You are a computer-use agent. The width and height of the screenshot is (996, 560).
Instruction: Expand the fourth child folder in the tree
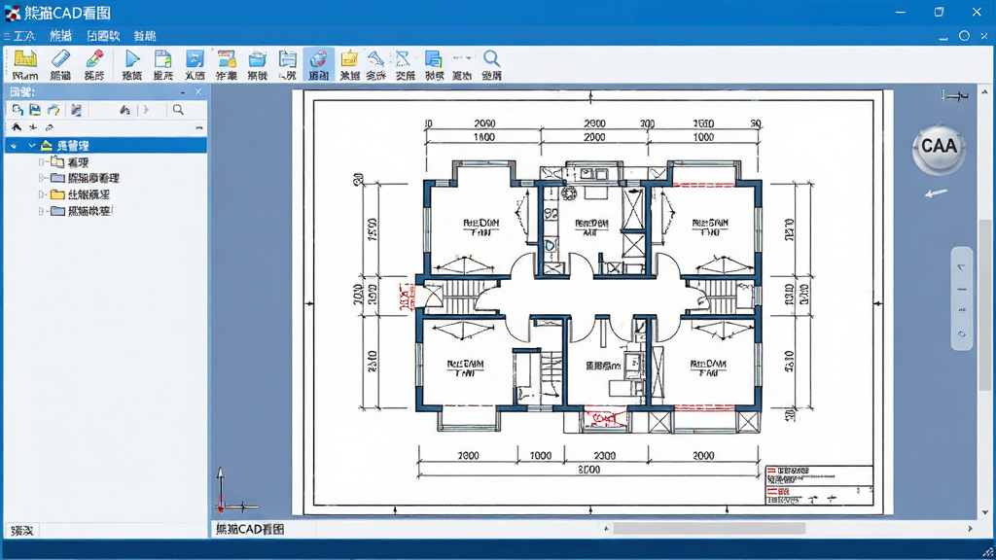[41, 211]
